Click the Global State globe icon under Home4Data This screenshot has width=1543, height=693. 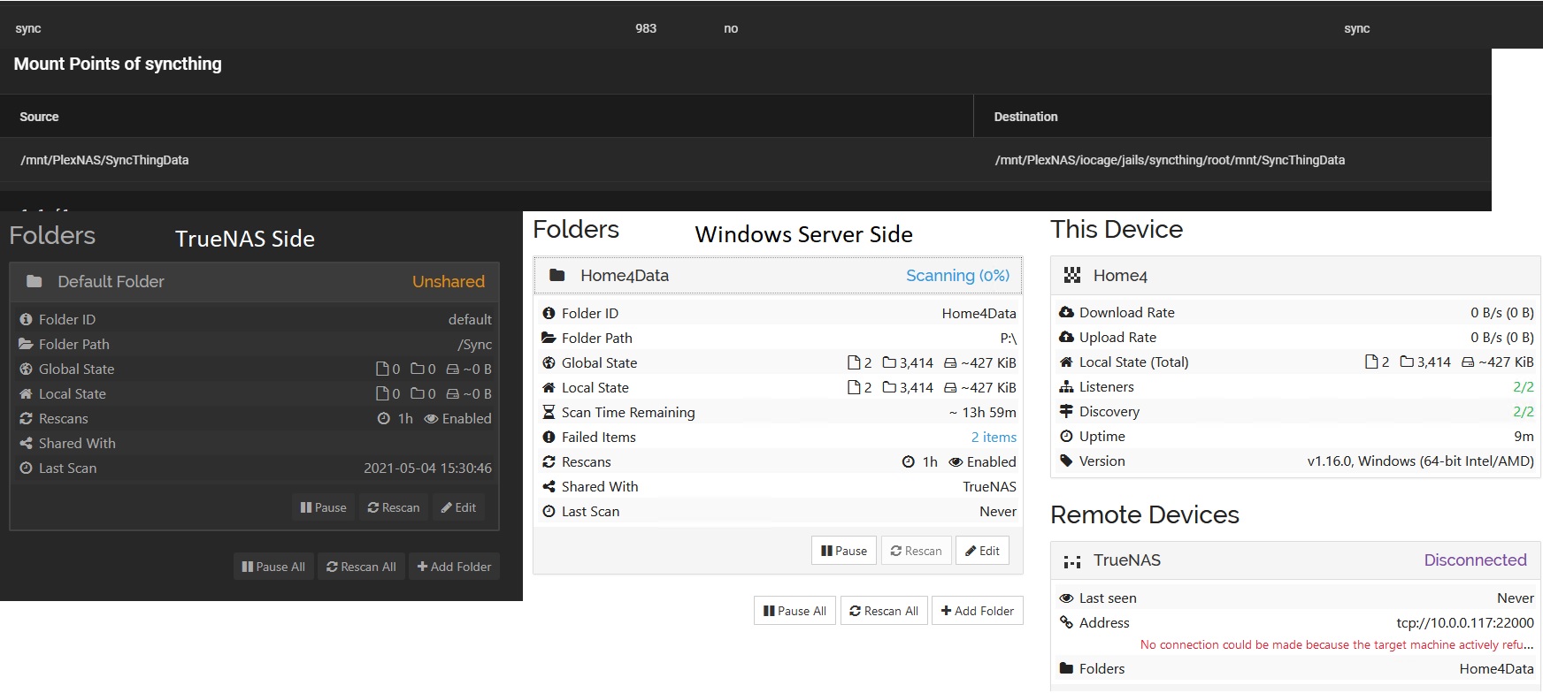pos(549,363)
